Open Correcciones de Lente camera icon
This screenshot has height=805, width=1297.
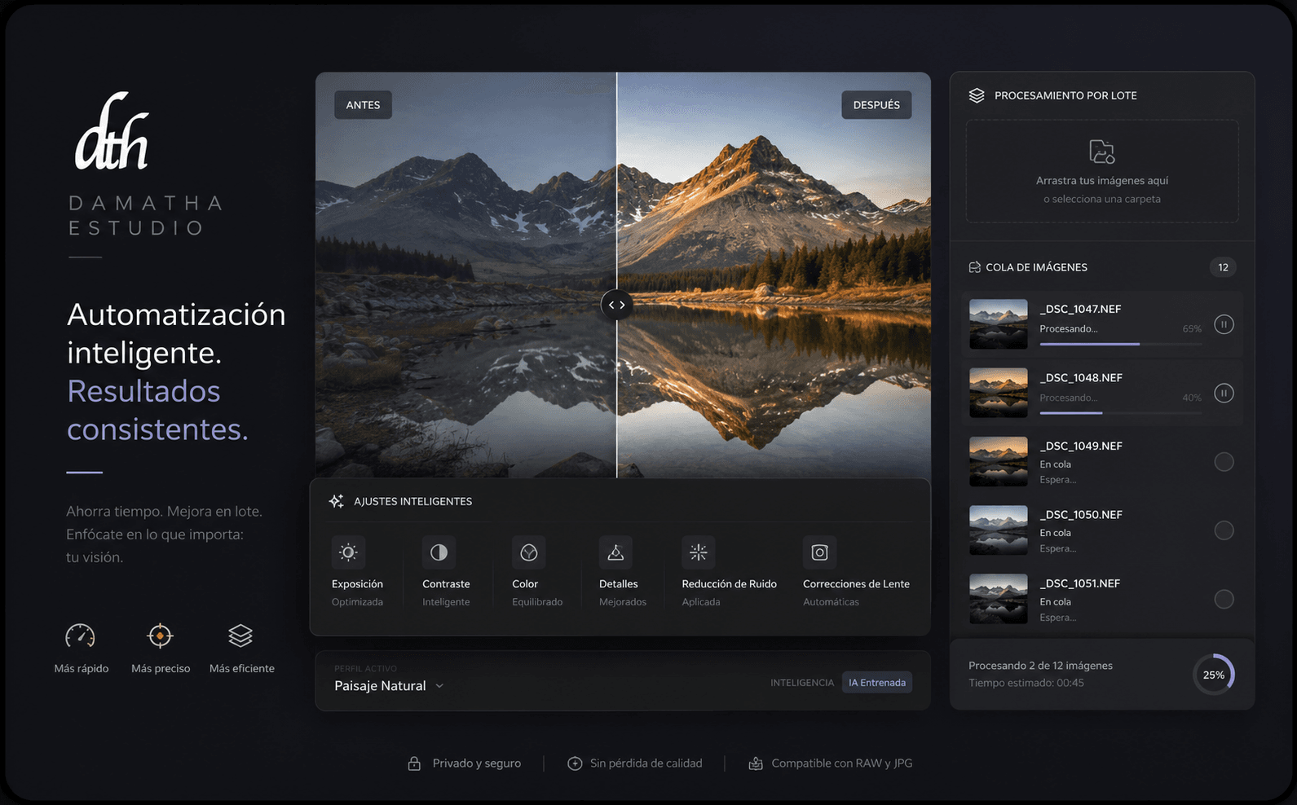pyautogui.click(x=819, y=552)
